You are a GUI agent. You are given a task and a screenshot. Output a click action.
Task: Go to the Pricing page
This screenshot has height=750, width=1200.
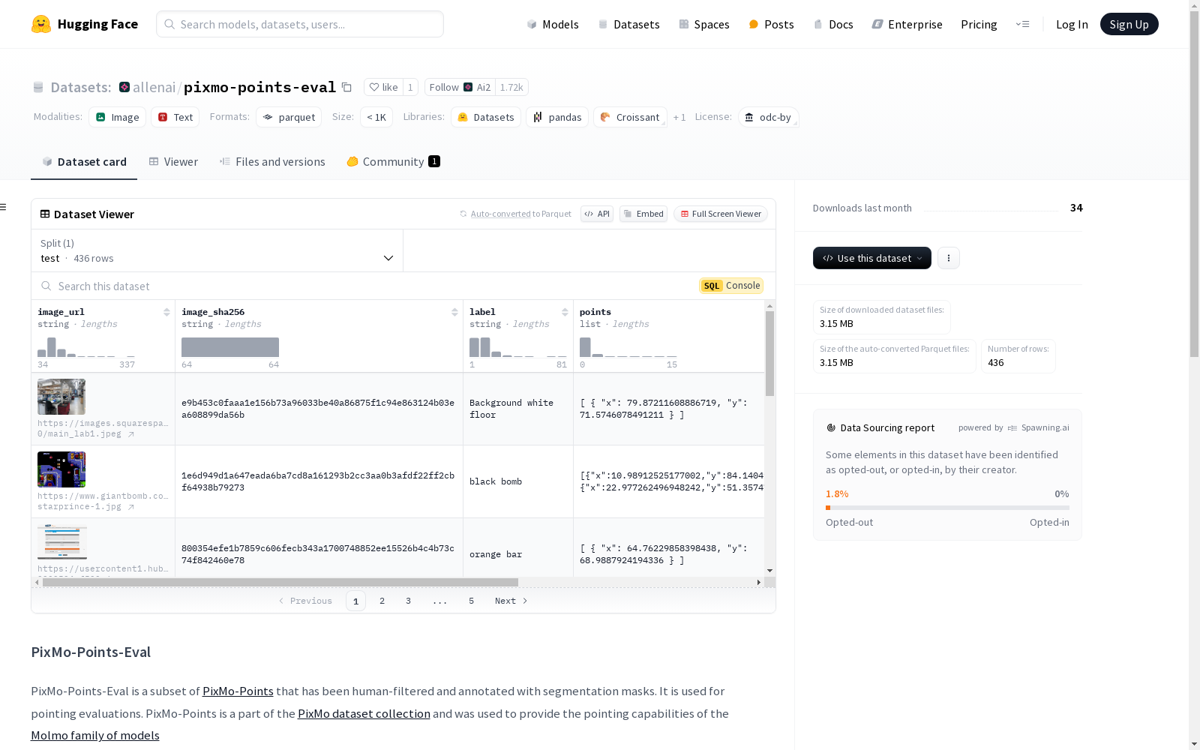(979, 24)
